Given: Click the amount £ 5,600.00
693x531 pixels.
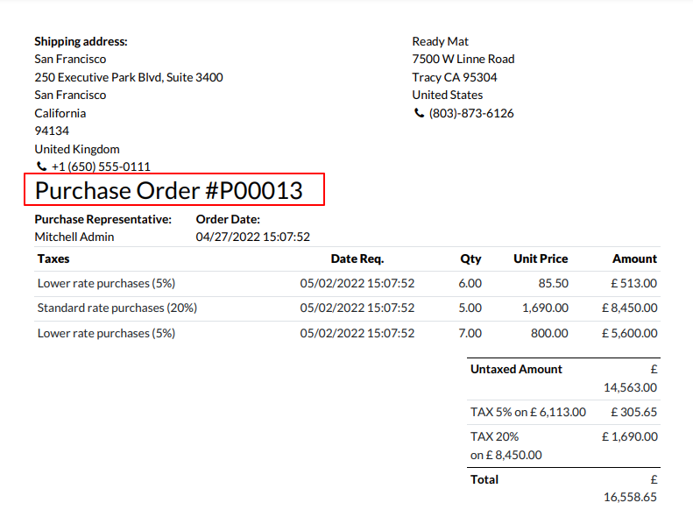Looking at the screenshot, I should point(629,333).
